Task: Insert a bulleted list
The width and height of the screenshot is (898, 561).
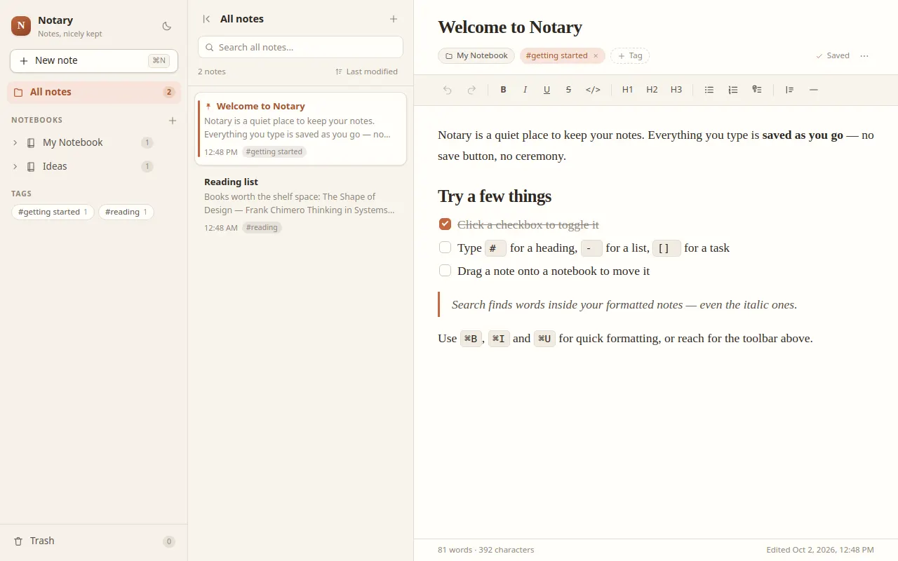Action: click(709, 90)
